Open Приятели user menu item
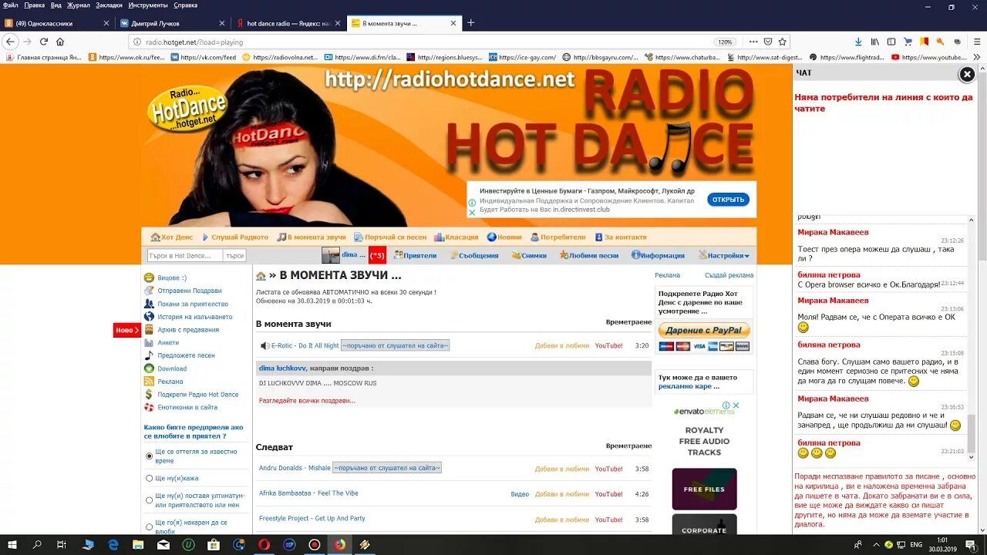This screenshot has width=987, height=555. (x=415, y=255)
